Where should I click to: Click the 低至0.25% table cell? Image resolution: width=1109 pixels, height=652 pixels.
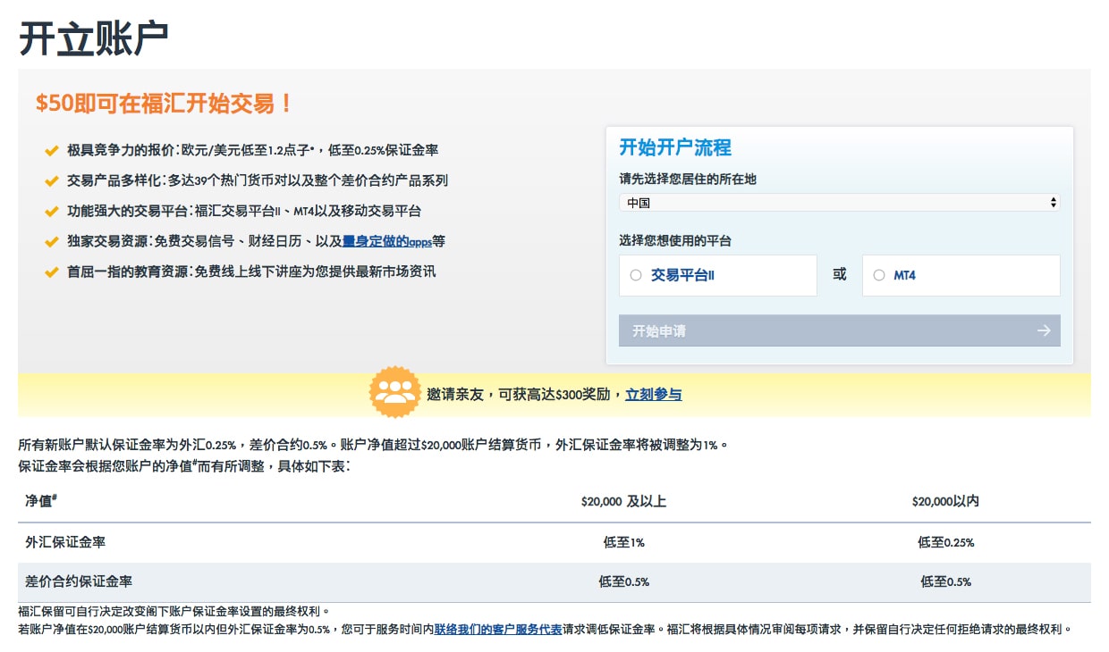click(945, 542)
